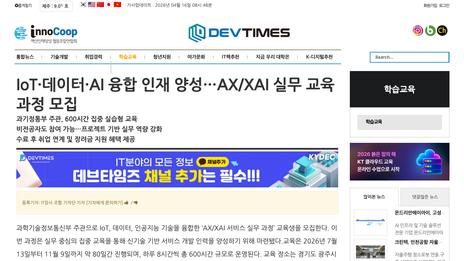
Task: Open the 취업경력 menu
Action: [94, 57]
